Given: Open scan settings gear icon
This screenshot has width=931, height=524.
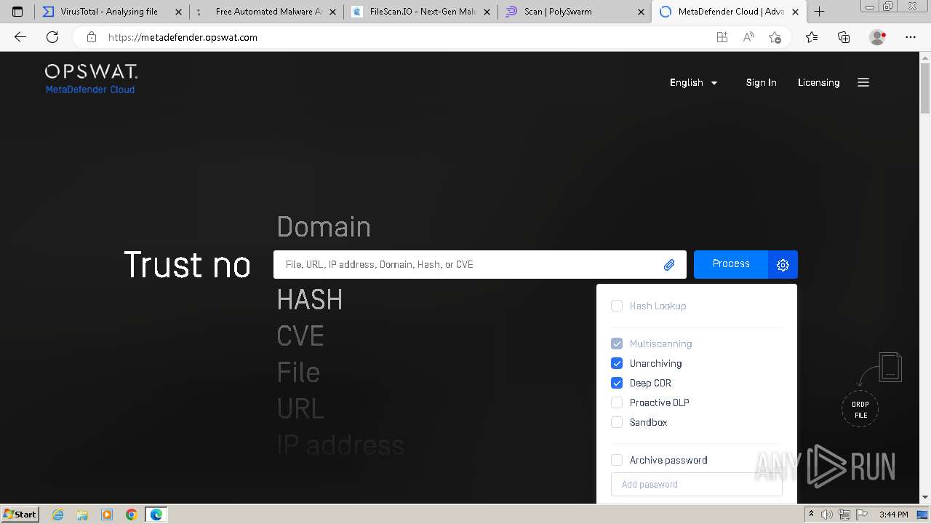Looking at the screenshot, I should [x=783, y=265].
